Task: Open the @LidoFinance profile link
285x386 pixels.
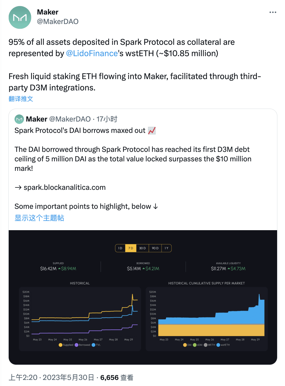Action: [x=91, y=53]
